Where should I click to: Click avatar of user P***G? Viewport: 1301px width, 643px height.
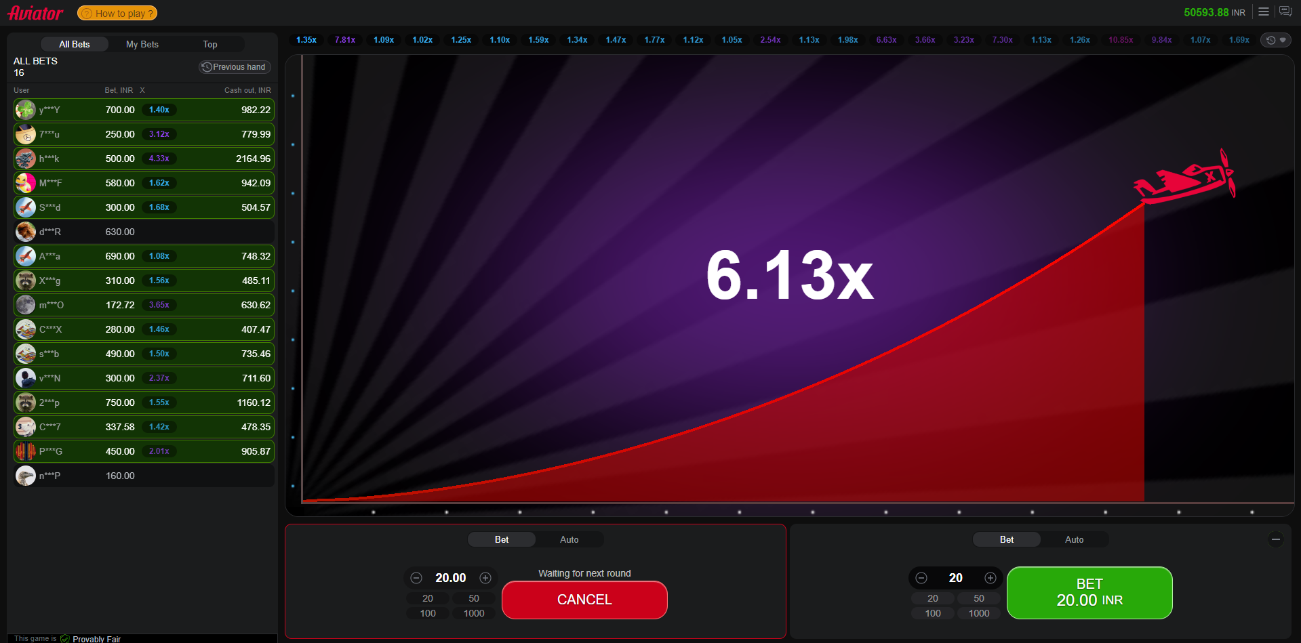coord(26,451)
